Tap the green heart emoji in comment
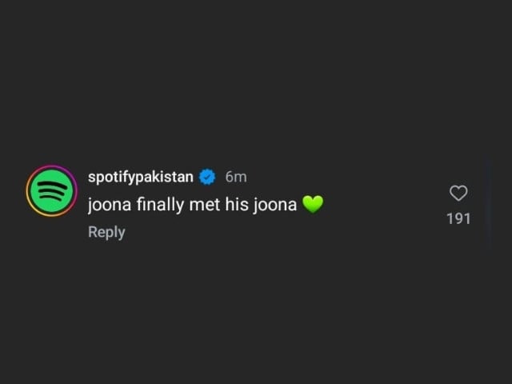 (313, 204)
